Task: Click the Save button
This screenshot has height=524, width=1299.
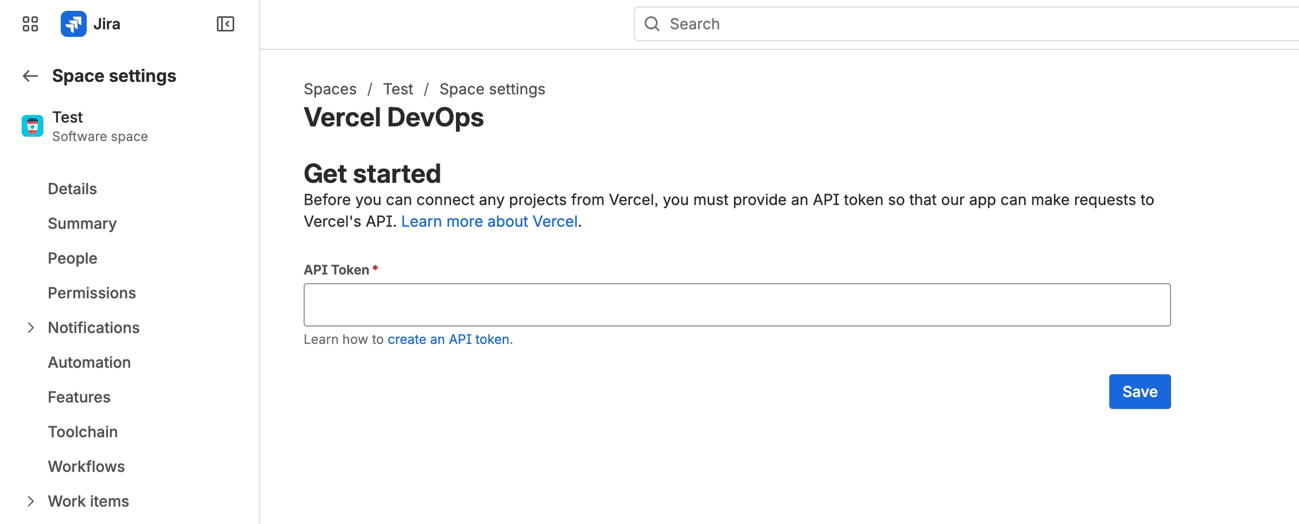Action: click(x=1139, y=391)
